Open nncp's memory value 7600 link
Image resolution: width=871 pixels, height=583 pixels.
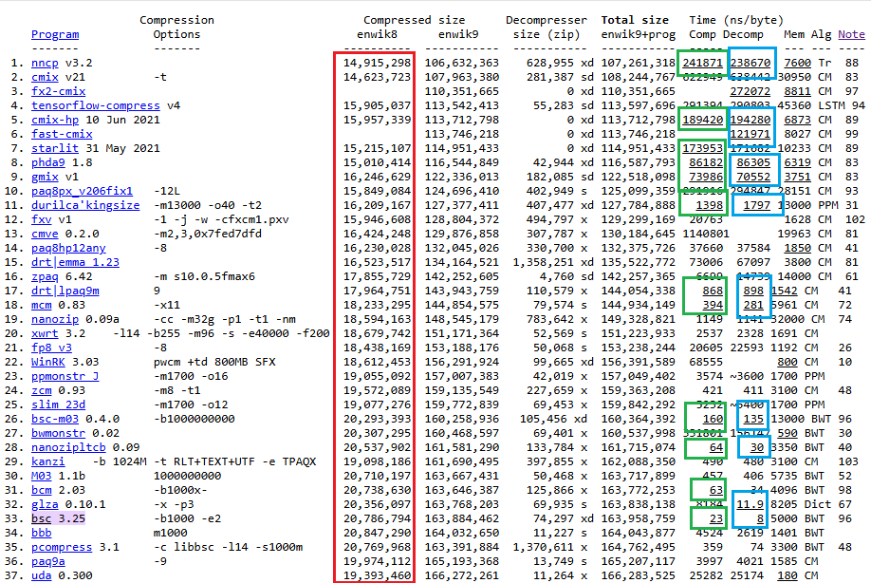(798, 63)
